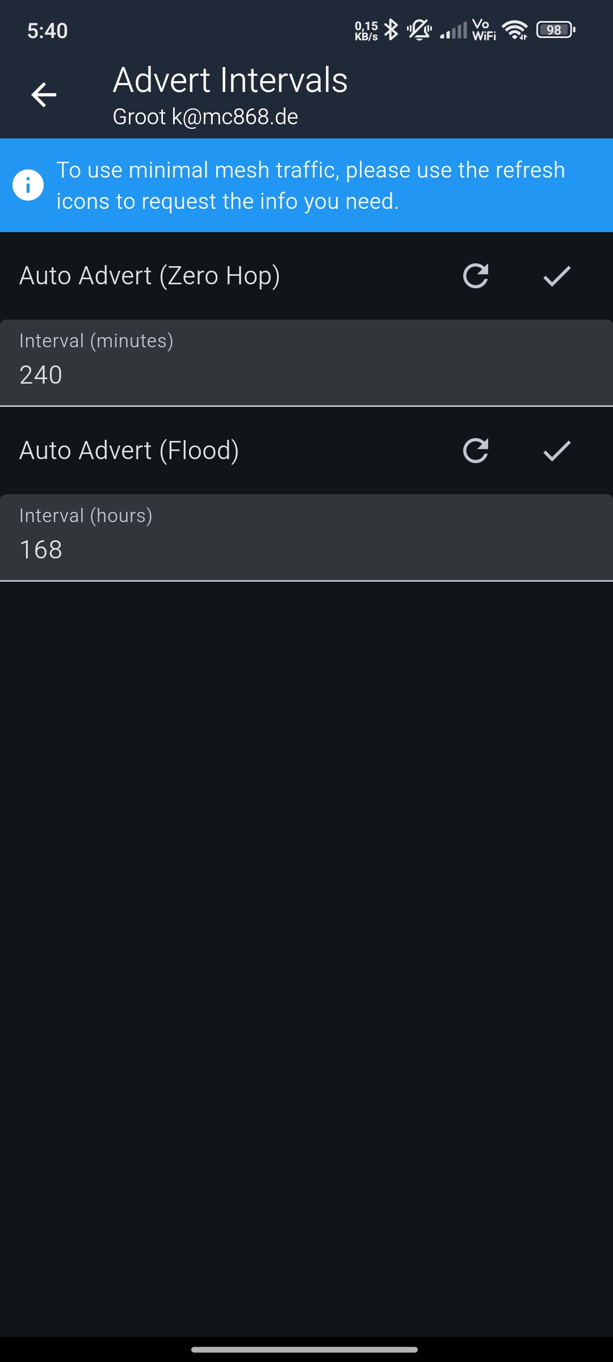The image size is (613, 1362).
Task: Refresh the Zero Hop advert interval
Action: tap(476, 276)
